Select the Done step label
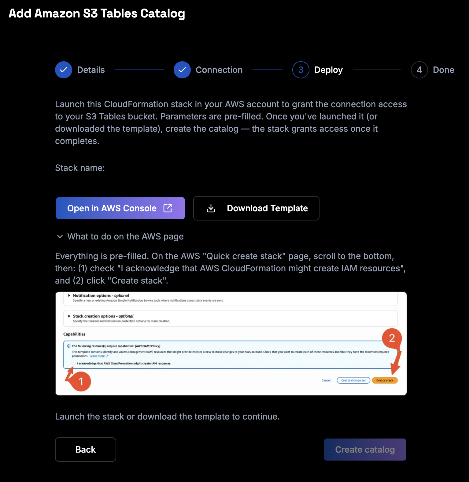Screen dimensions: 469x482 [x=444, y=70]
